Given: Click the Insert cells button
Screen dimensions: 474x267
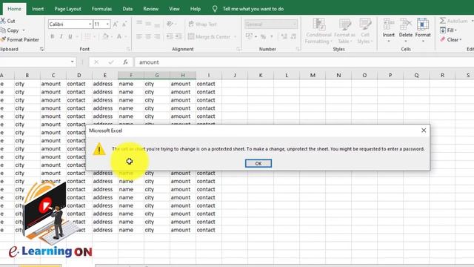Looking at the screenshot, I should click(x=388, y=30).
